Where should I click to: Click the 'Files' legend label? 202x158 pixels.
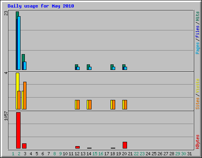pos(197,31)
